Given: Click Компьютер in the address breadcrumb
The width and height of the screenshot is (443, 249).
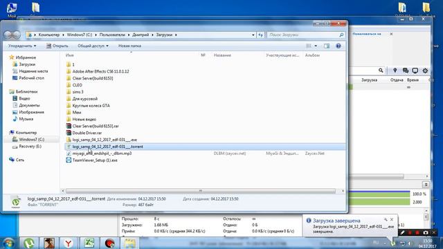Looking at the screenshot, I should pyautogui.click(x=49, y=35).
